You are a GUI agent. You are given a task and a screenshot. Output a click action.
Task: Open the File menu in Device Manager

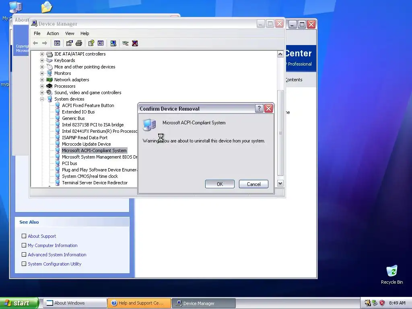(37, 33)
